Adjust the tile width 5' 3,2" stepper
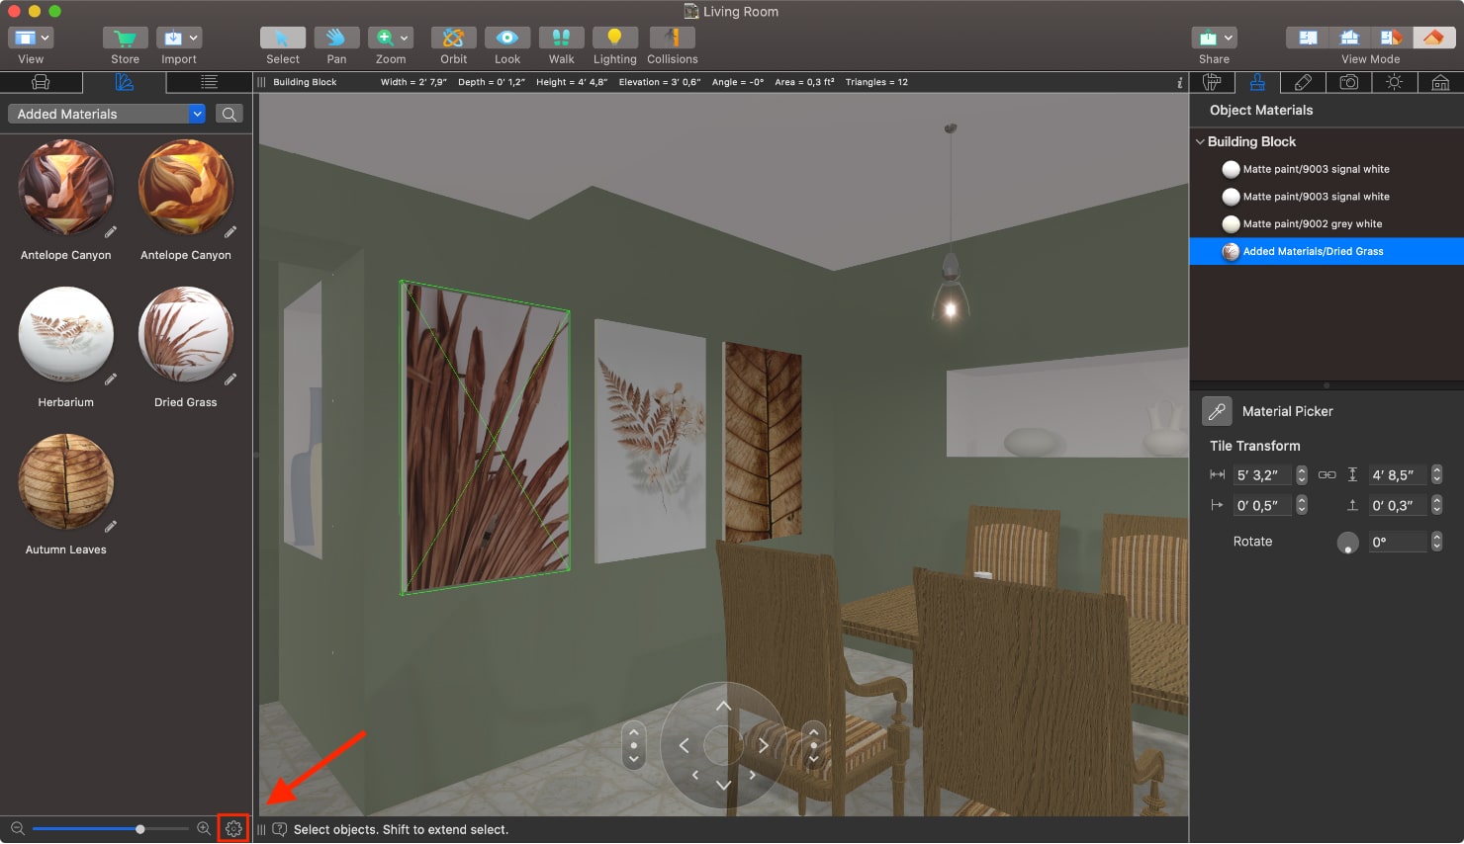The height and width of the screenshot is (844, 1464). pyautogui.click(x=1302, y=475)
